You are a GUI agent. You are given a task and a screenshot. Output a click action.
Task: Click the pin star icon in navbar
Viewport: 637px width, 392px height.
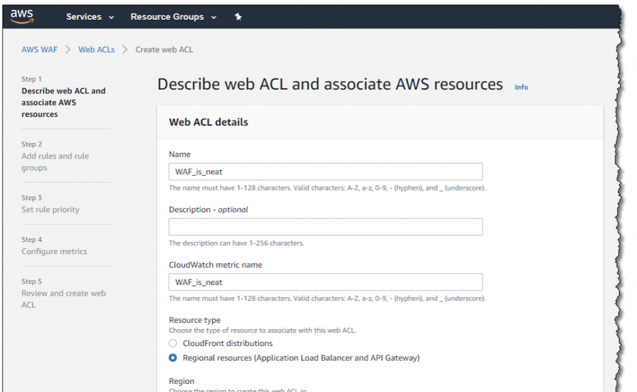coord(238,17)
